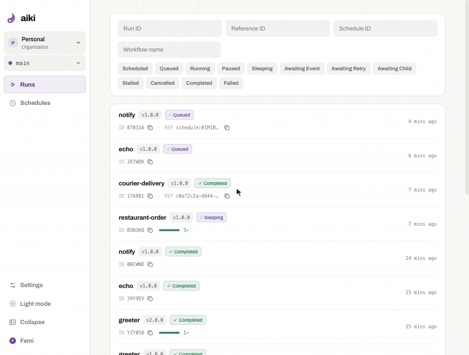Toggle the Cancelled status filter
The image size is (469, 355).
[x=162, y=83]
